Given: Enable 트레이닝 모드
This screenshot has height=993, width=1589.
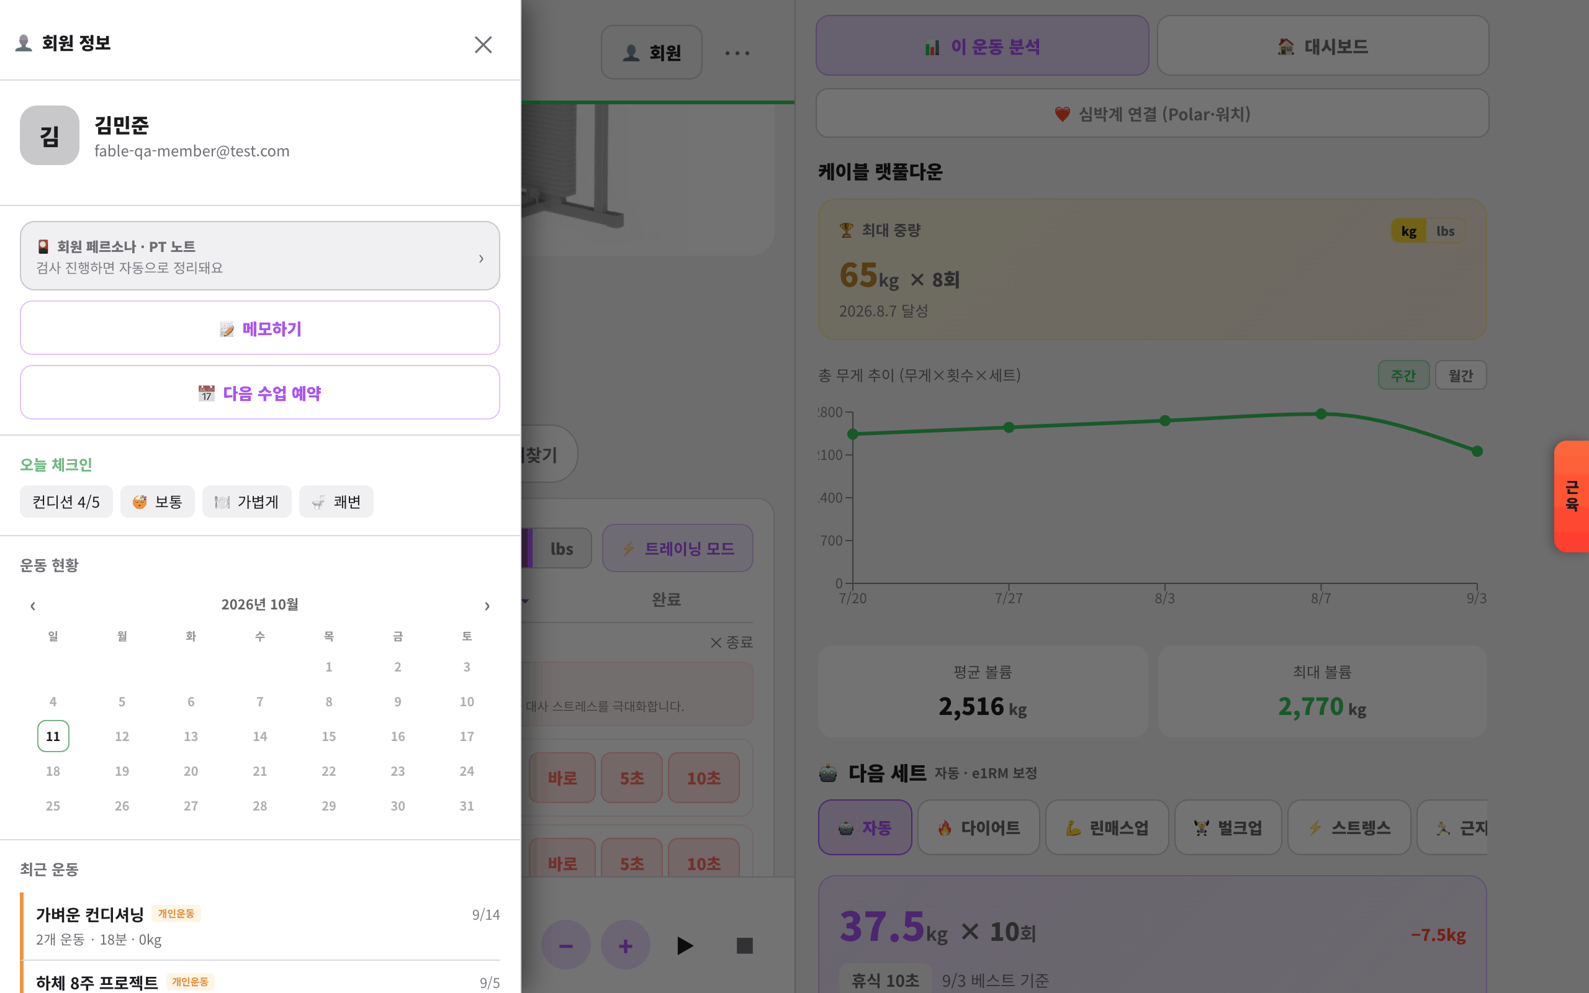Looking at the screenshot, I should [677, 548].
